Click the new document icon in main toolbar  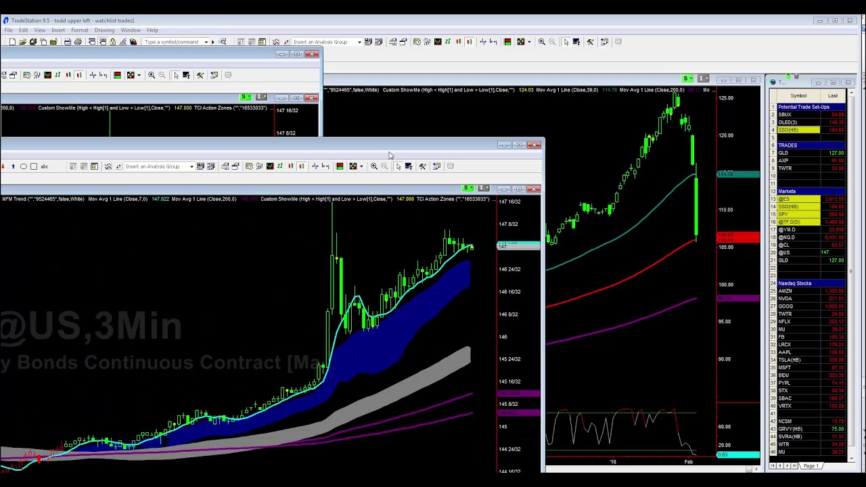point(12,41)
